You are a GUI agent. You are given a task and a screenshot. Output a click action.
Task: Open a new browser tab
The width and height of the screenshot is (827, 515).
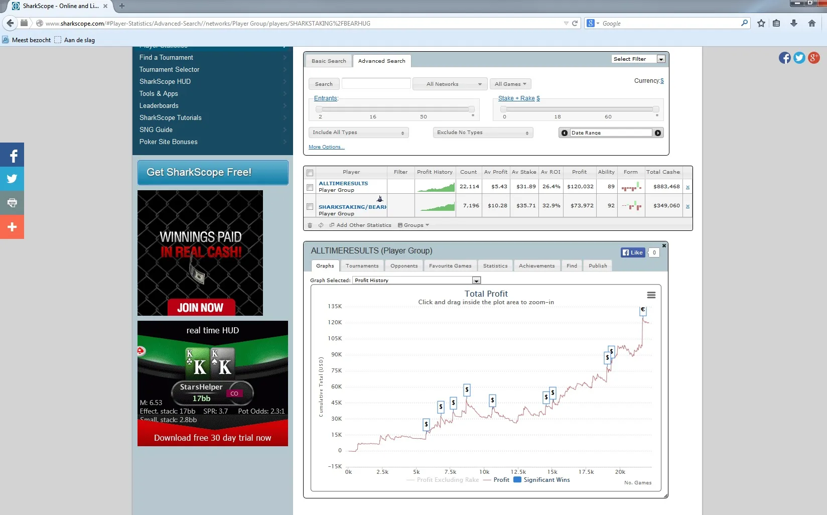pyautogui.click(x=121, y=6)
